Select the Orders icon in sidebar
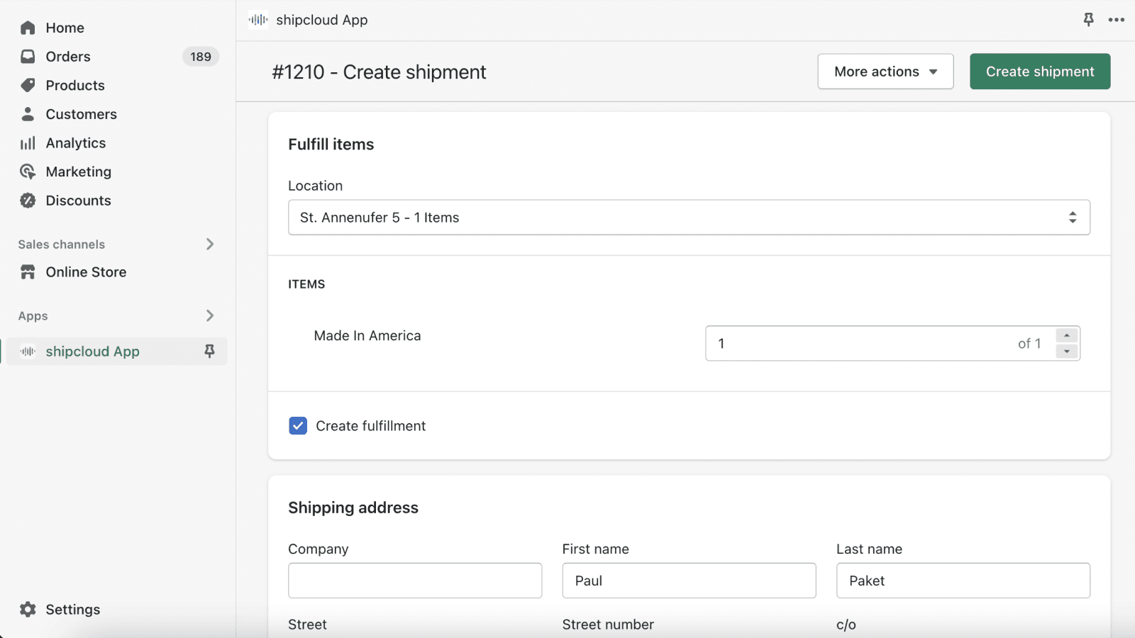 pyautogui.click(x=28, y=56)
